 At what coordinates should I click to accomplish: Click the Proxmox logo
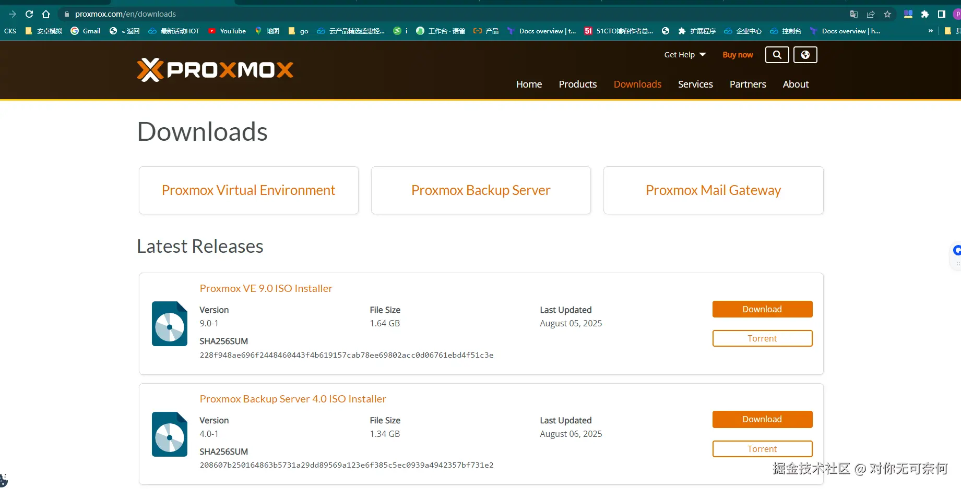215,70
